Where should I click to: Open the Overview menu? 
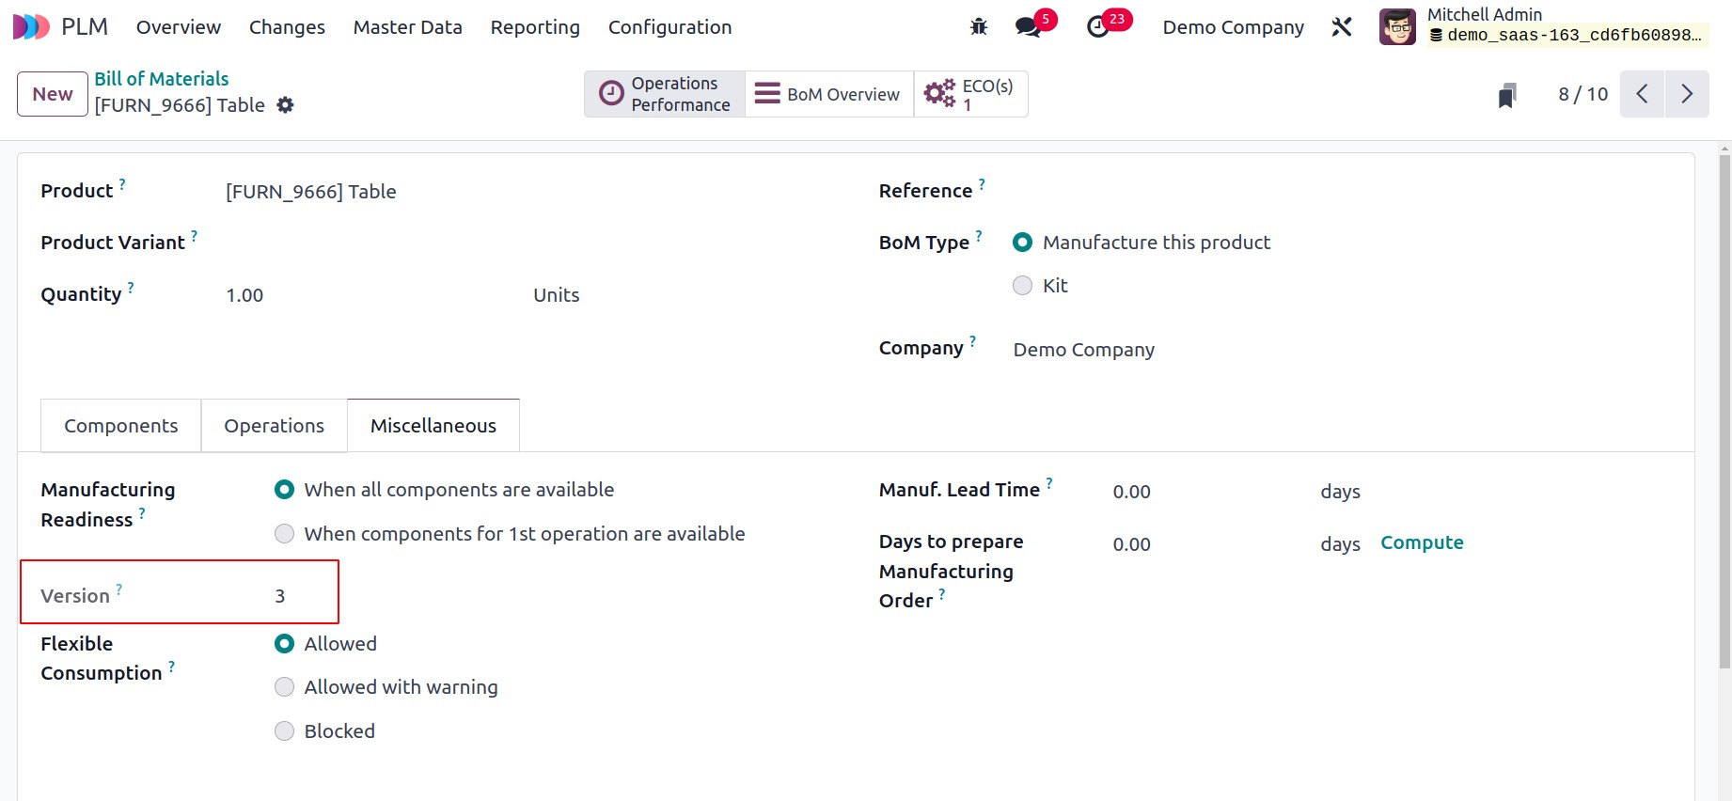[179, 27]
